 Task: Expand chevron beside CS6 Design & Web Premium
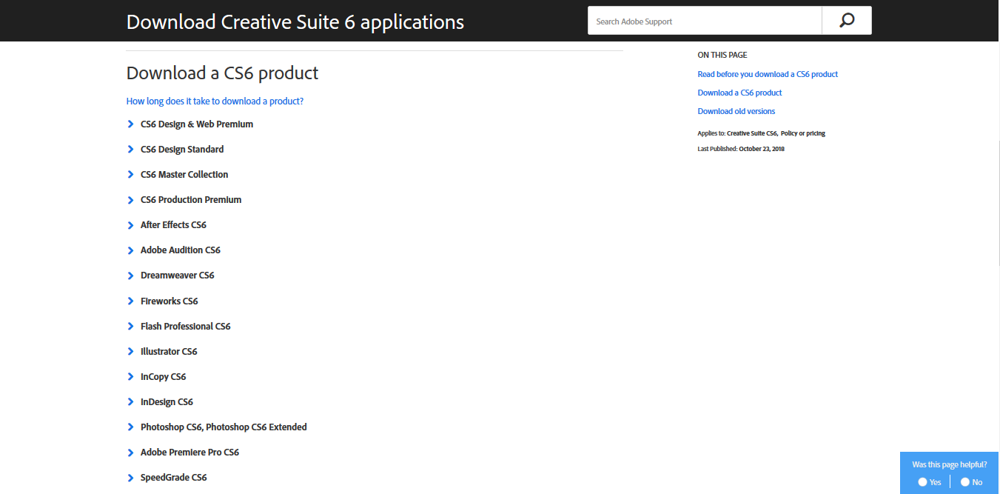pos(131,124)
